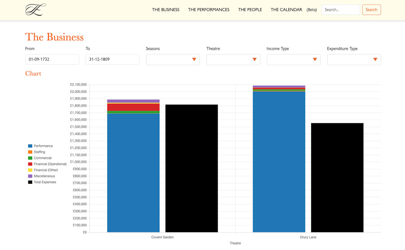Click the Miscellaneous purple legend icon

(30, 176)
